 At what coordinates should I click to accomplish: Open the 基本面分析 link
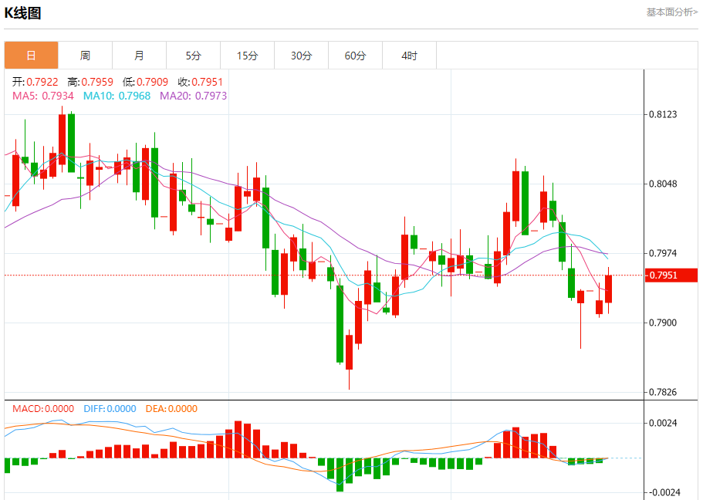tap(671, 12)
